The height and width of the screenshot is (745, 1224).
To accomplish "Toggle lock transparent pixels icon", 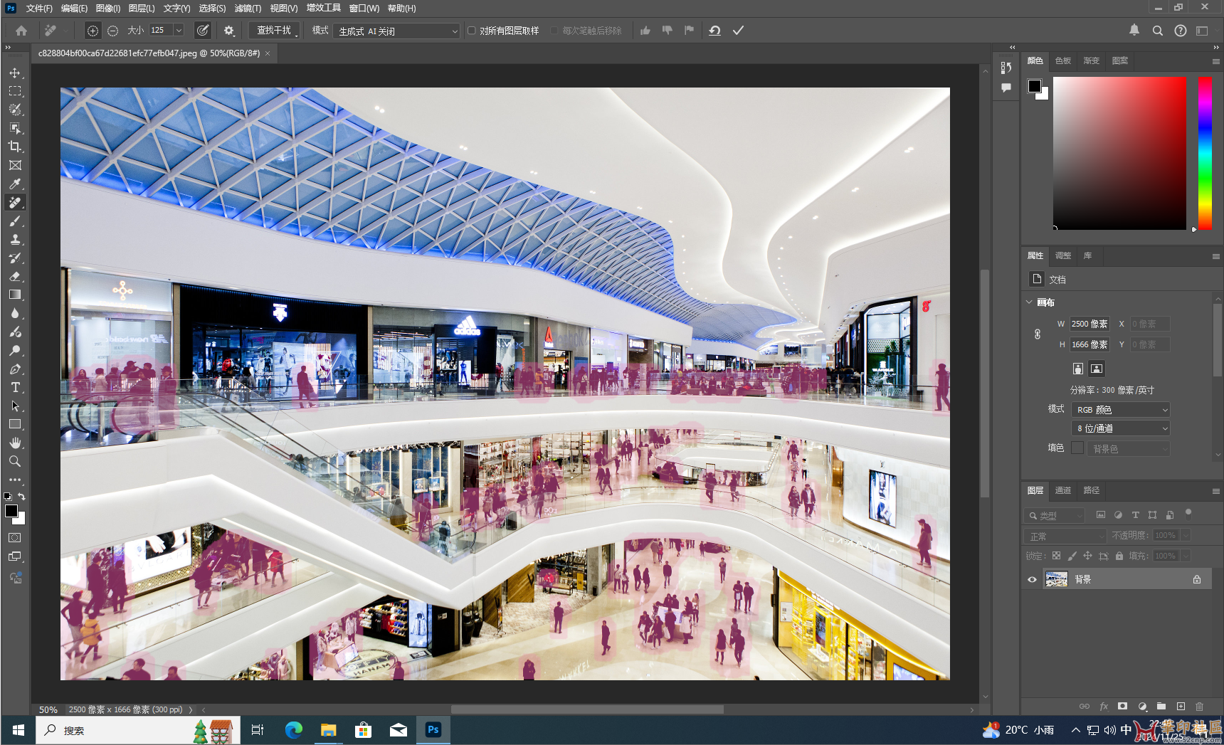I will click(x=1056, y=556).
